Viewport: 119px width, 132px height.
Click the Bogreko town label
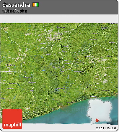point(43,43)
